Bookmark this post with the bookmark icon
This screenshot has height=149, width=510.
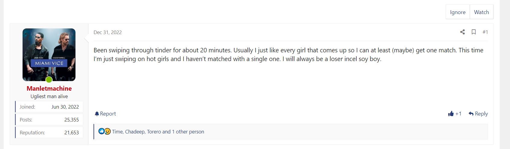coord(474,32)
